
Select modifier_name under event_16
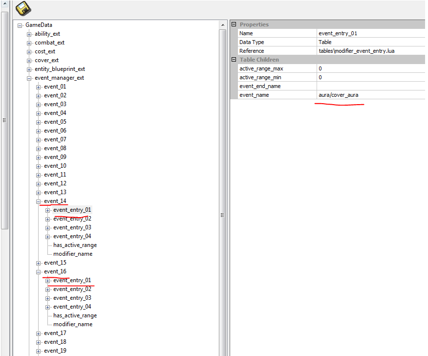click(73, 324)
